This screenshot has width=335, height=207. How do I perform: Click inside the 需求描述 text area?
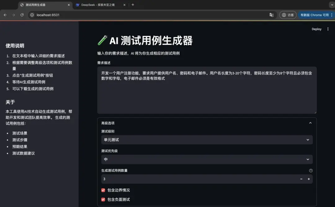coord(207,90)
